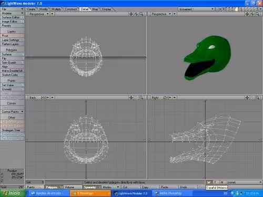Open top-left viewport rendering style arrow dropdown
The height and width of the screenshot is (197, 263).
point(52,14)
